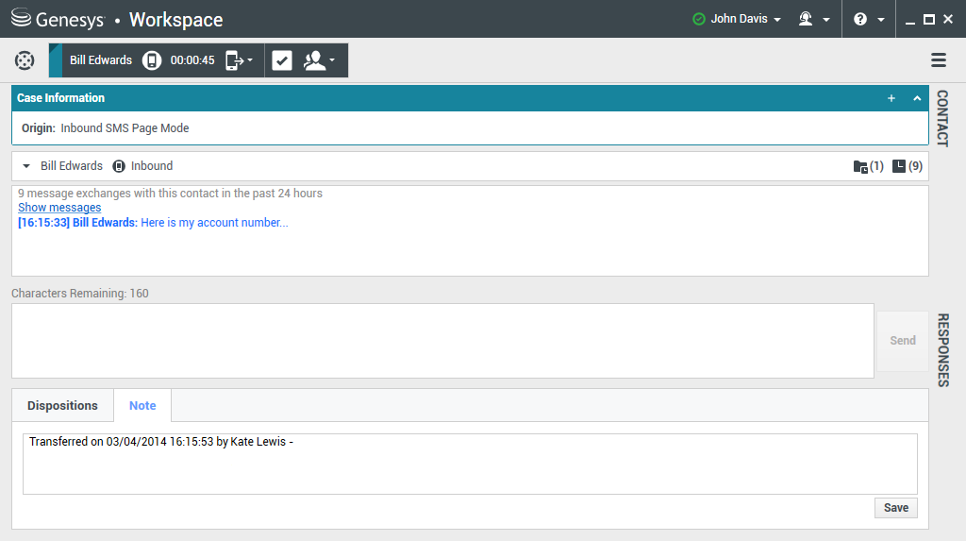Click the SMS transfer icon in interaction bar
The width and height of the screenshot is (966, 541).
click(x=237, y=60)
